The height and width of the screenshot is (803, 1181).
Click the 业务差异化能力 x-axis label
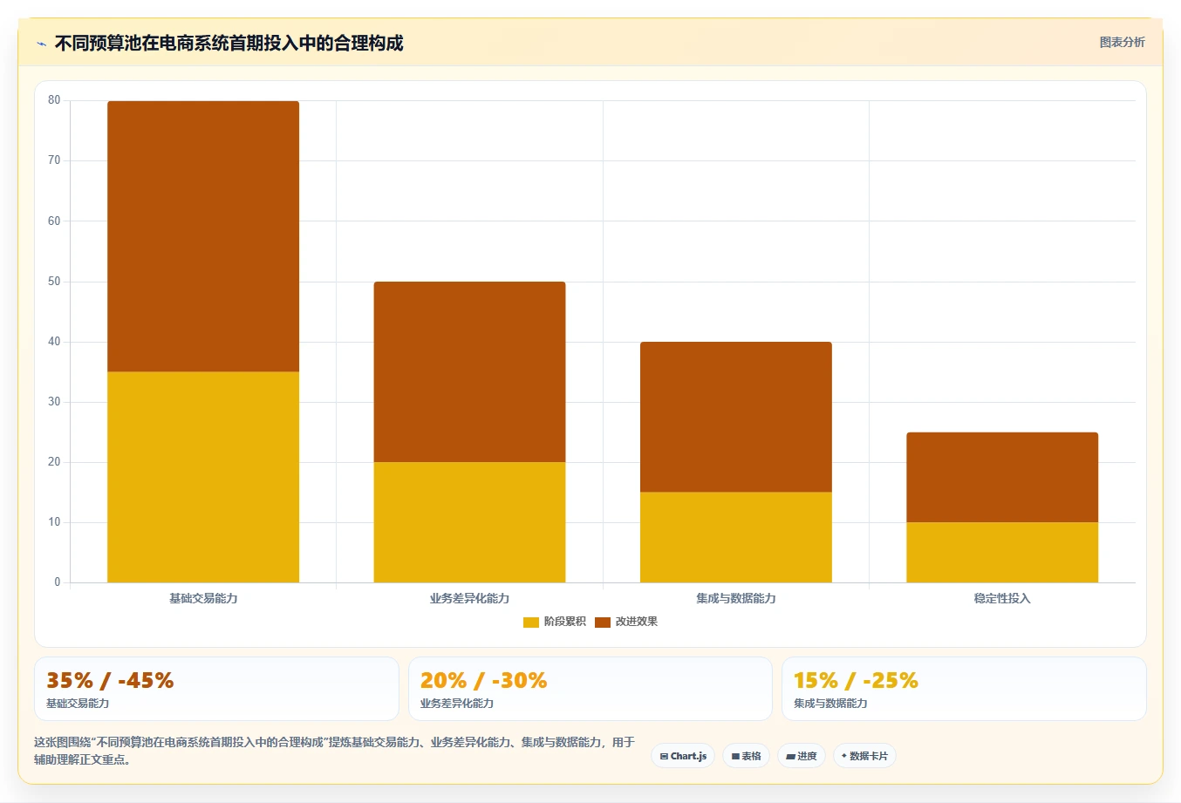469,598
